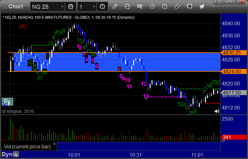Close the Vol study label
The image size is (248, 159).
click(x=54, y=144)
